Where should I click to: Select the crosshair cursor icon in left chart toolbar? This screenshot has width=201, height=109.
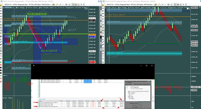click(66, 4)
